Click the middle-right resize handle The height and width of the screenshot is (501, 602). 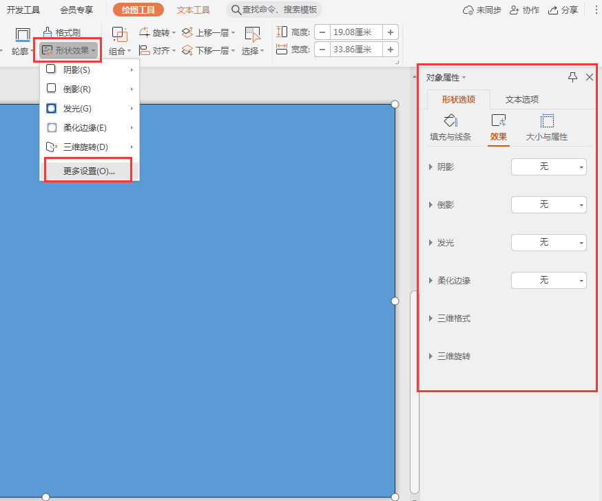395,301
